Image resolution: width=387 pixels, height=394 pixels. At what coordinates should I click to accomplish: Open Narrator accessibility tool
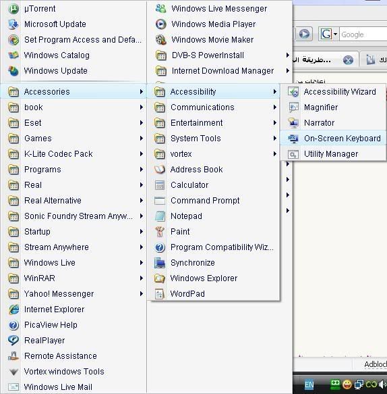coord(333,123)
